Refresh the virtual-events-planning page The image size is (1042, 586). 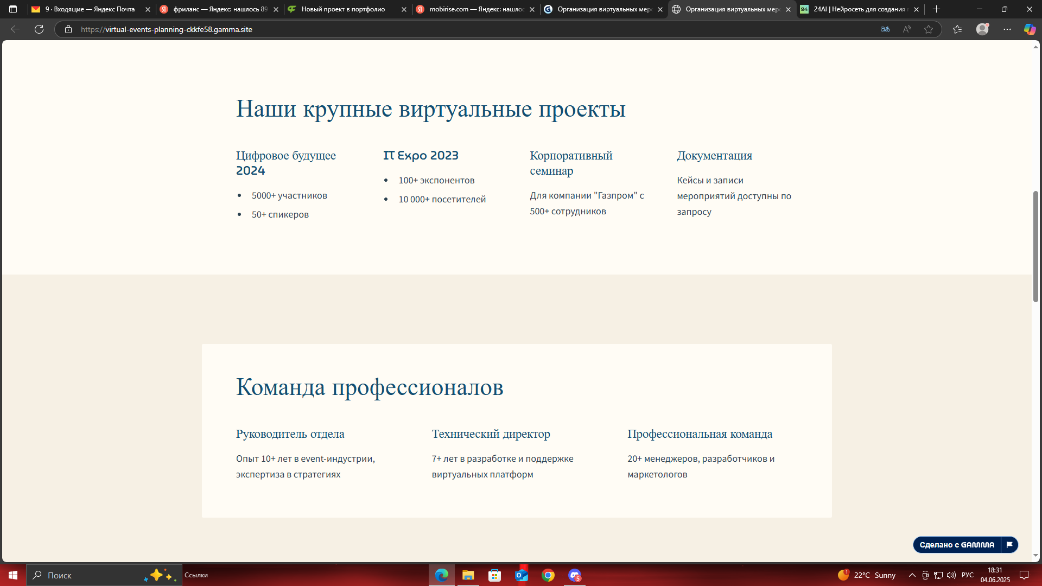tap(39, 29)
